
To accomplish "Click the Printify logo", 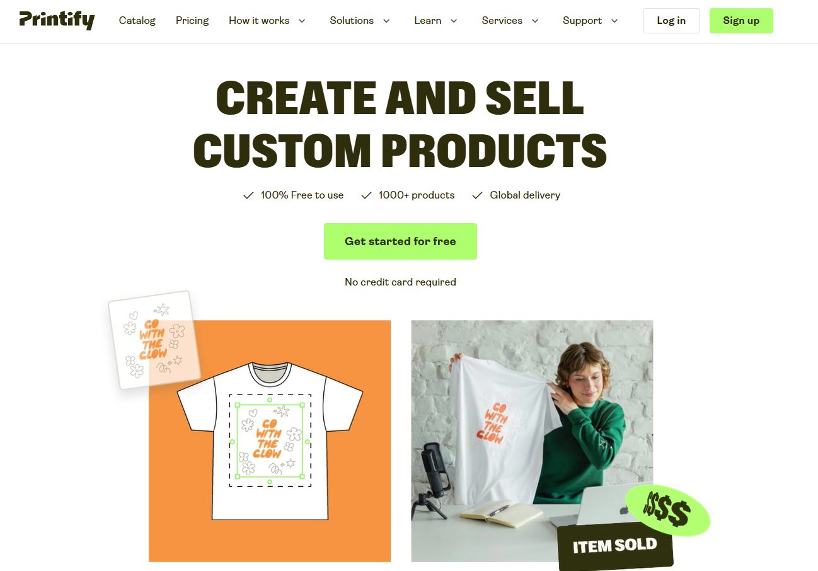I will tap(57, 20).
